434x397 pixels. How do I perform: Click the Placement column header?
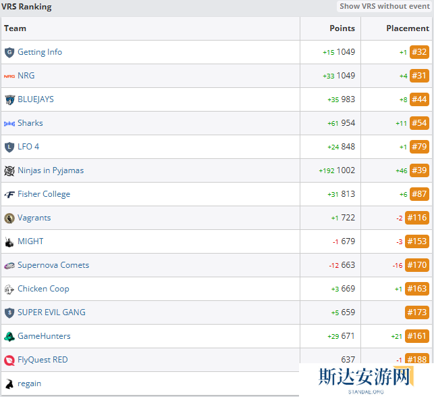click(x=407, y=28)
